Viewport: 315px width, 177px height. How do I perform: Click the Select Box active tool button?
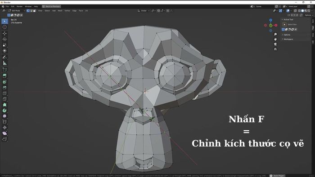284,24
